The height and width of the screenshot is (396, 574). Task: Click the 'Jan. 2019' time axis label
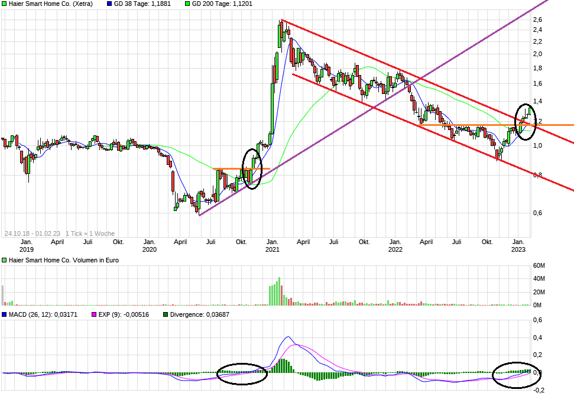click(x=27, y=245)
